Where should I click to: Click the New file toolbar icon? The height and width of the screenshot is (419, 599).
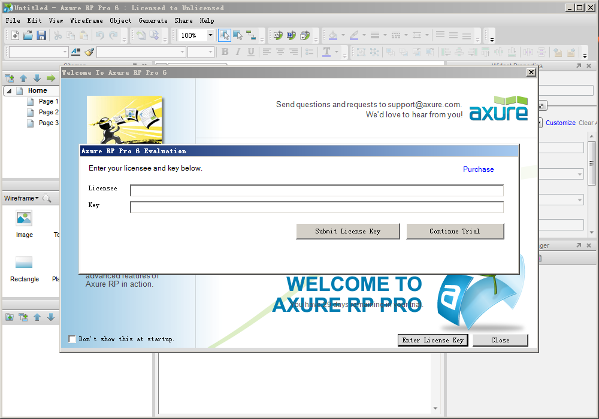point(16,35)
